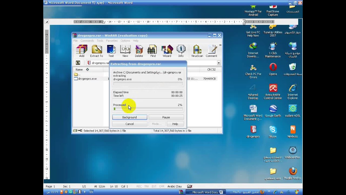Open drvgenpro desktop archive icon
Viewport: 346px width, 195px height.
click(x=253, y=132)
